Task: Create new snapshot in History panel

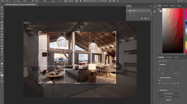Action: 145,18
